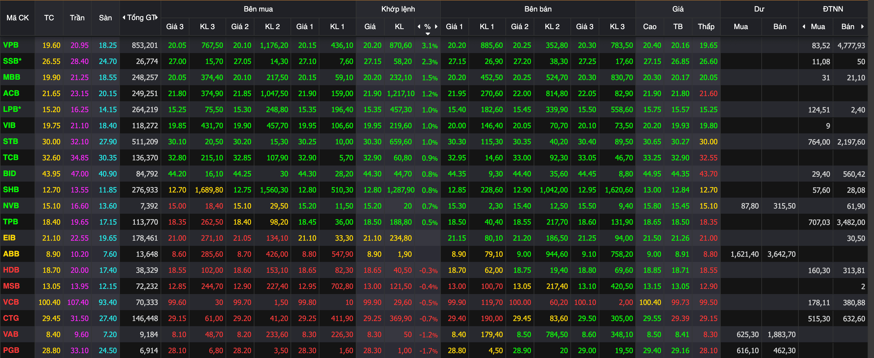Click left arrow beside % column header
Screen dimensions: 874x358
click(419, 26)
